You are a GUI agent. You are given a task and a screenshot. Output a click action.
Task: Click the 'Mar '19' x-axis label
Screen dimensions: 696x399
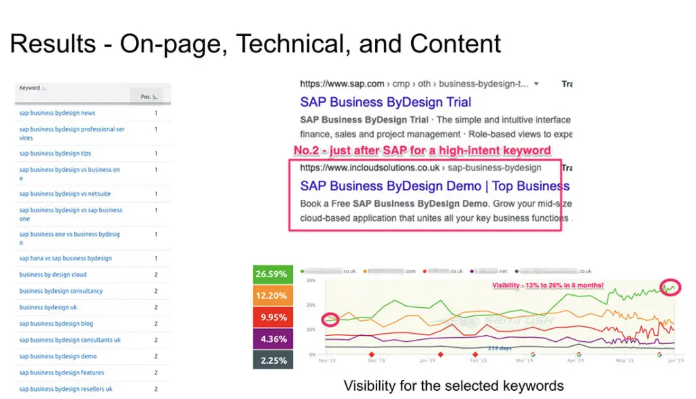pyautogui.click(x=525, y=360)
